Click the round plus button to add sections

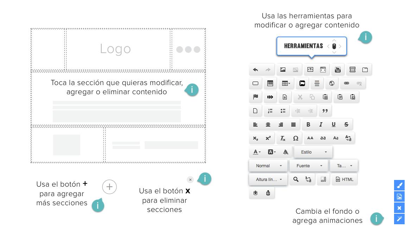pyautogui.click(x=109, y=187)
